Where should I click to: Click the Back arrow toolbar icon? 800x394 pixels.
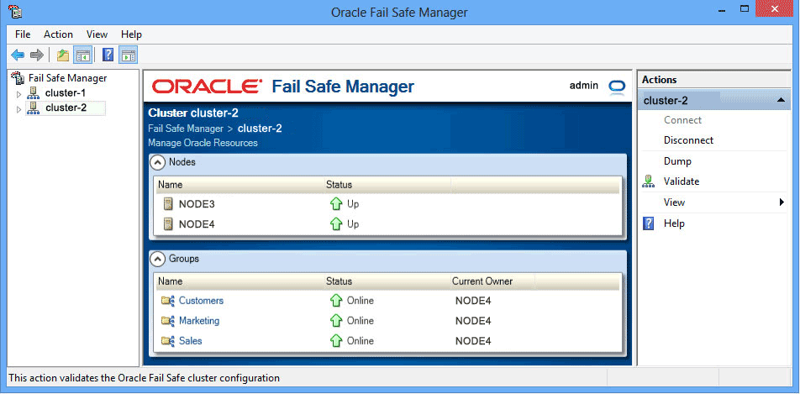pos(18,55)
